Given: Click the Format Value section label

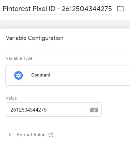Looking at the screenshot, I should pos(31,135).
